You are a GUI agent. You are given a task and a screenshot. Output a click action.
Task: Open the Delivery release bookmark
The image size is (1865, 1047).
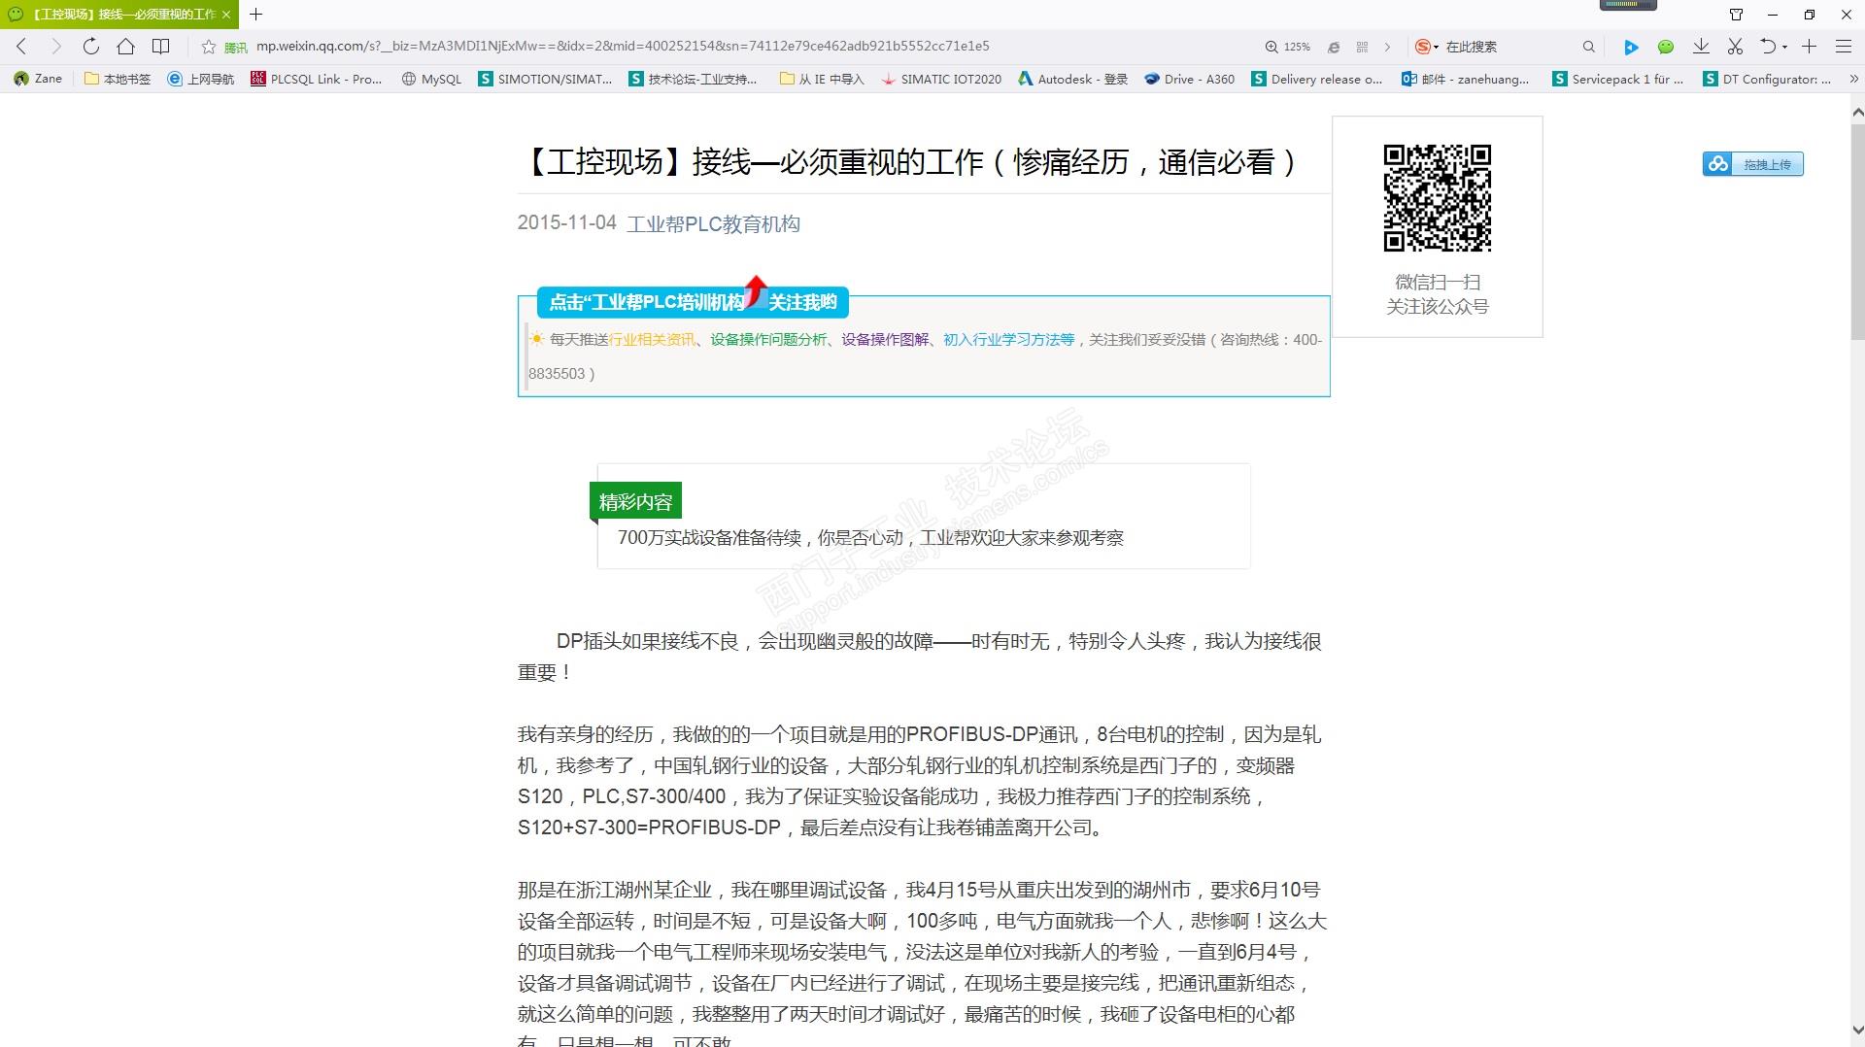(1316, 79)
